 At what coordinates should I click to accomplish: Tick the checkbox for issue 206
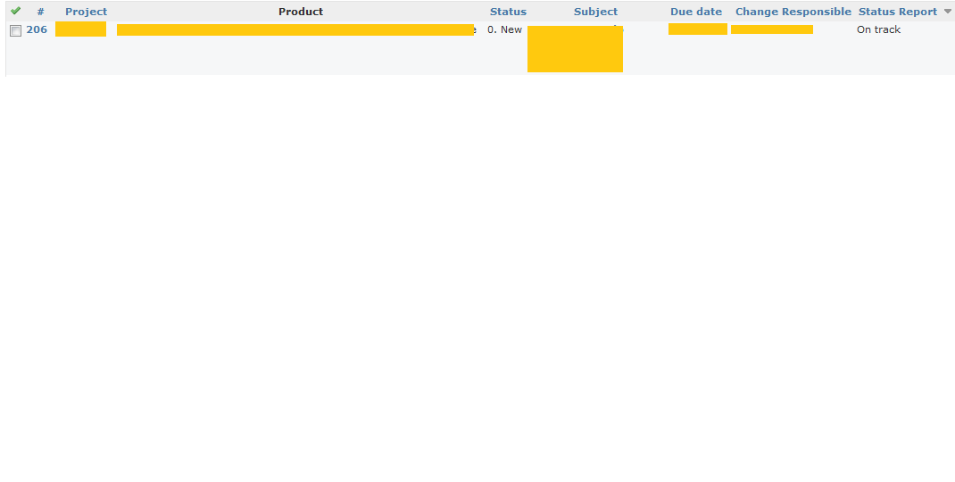(16, 31)
